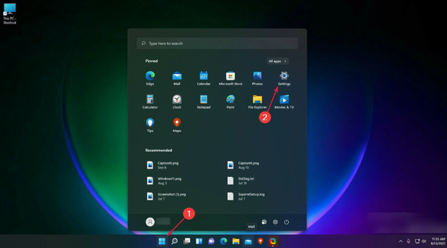Screen dimensions: 447x248
Task: Open the power options menu
Action: click(286, 222)
